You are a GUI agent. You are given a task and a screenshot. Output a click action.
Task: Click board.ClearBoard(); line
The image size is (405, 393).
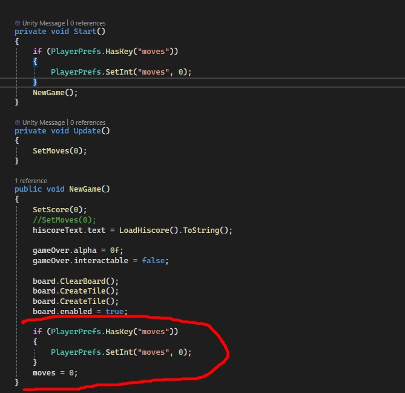point(76,281)
